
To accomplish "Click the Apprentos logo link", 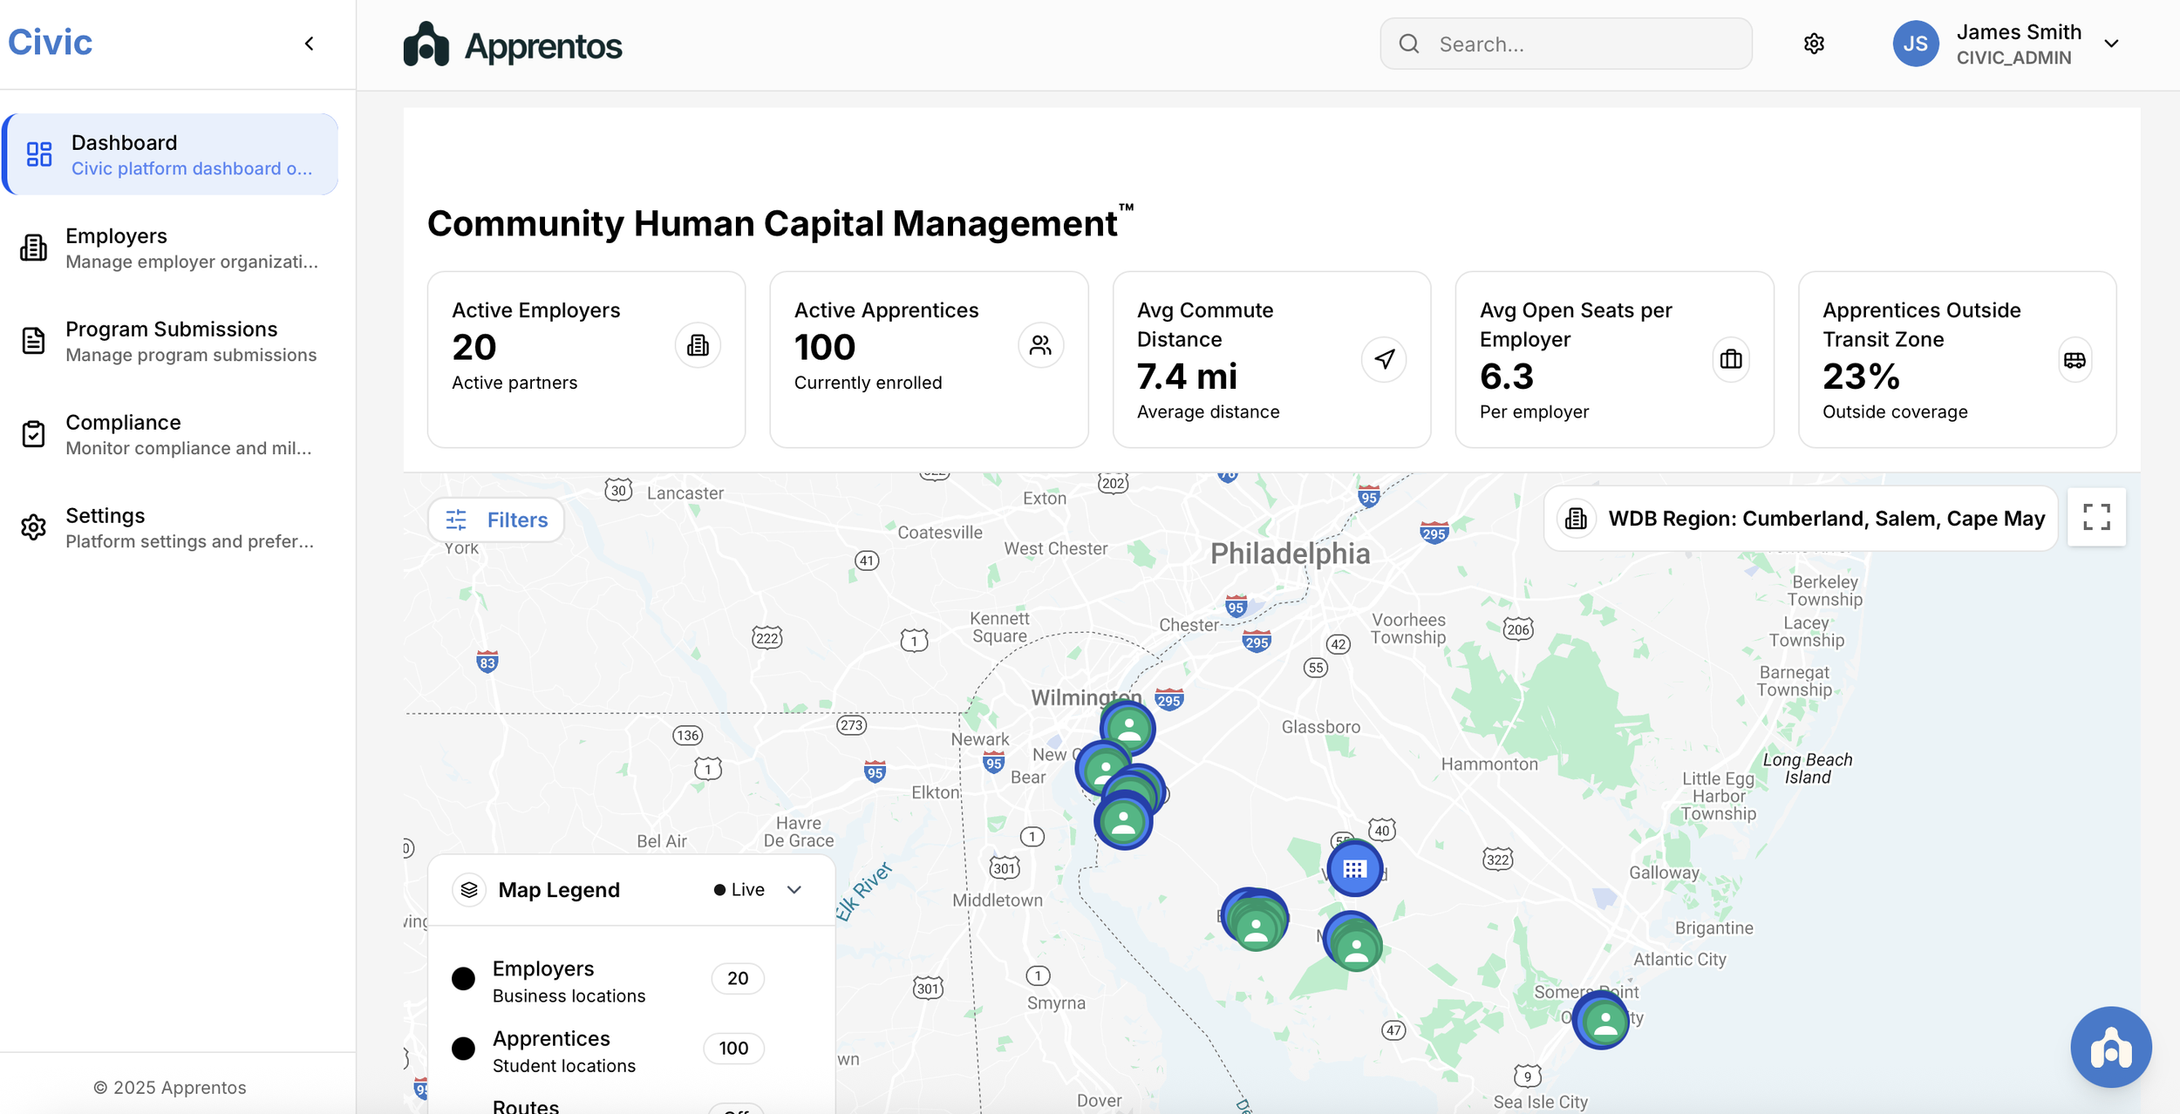I will (513, 45).
